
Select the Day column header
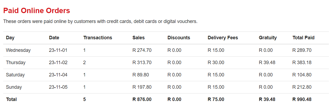coord(10,38)
